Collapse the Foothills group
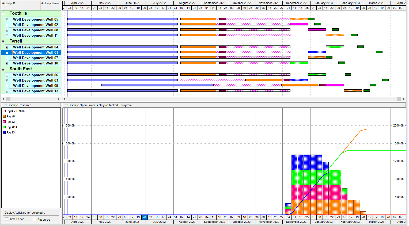 click(x=3, y=14)
